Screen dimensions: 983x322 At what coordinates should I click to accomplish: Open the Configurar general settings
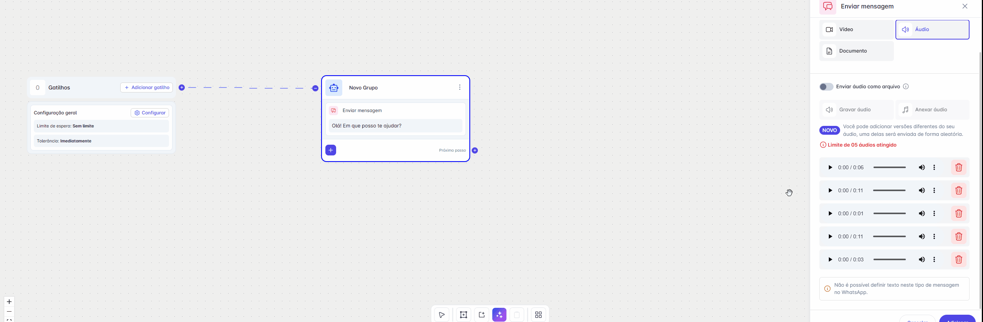click(x=150, y=113)
